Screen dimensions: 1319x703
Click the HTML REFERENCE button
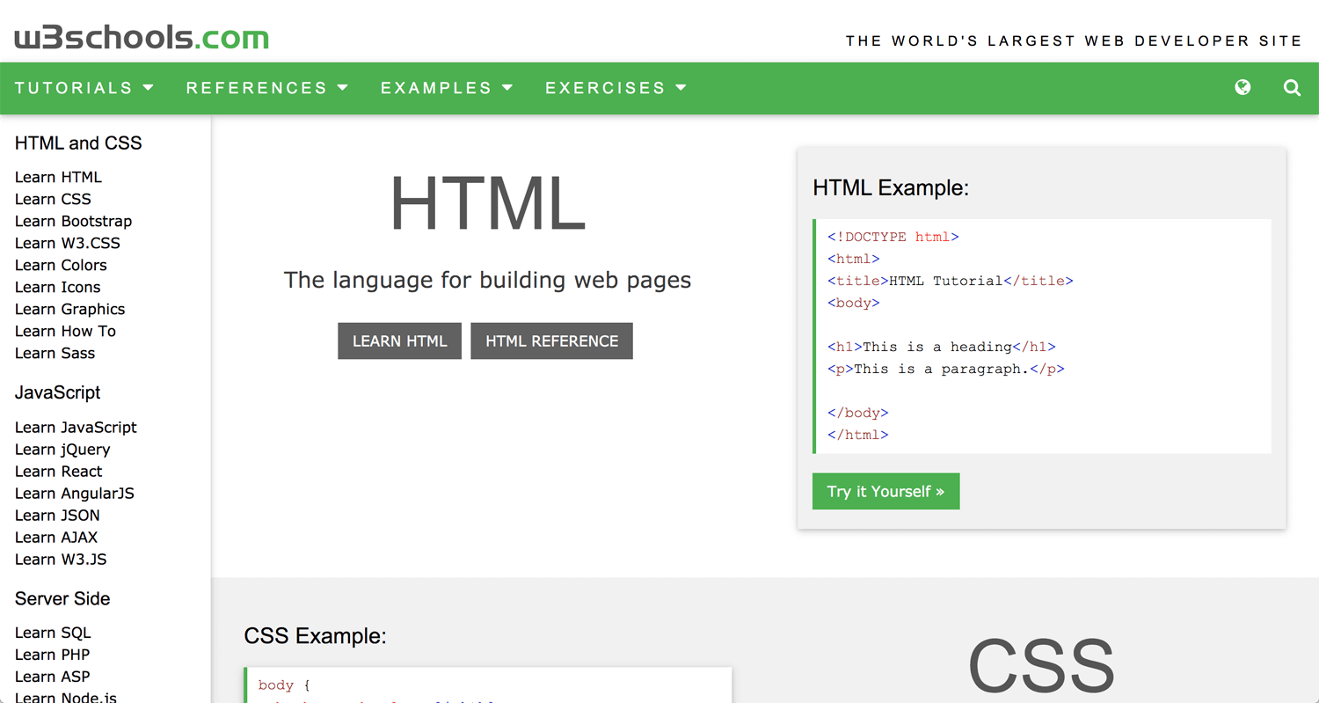pos(551,341)
